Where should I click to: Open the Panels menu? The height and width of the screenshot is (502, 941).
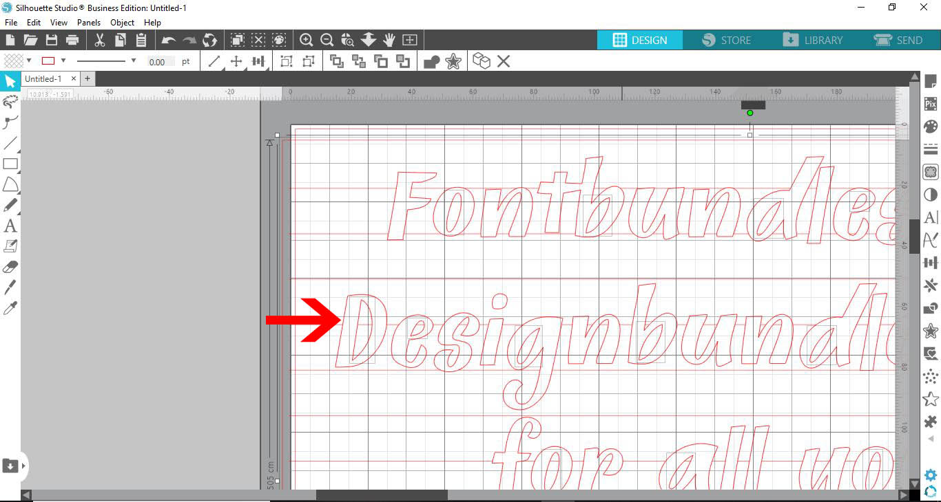point(89,23)
